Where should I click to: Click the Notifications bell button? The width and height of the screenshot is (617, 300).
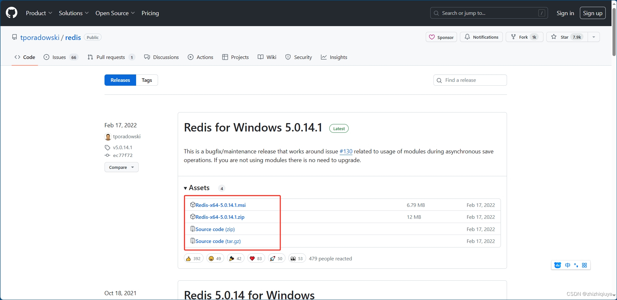click(481, 37)
